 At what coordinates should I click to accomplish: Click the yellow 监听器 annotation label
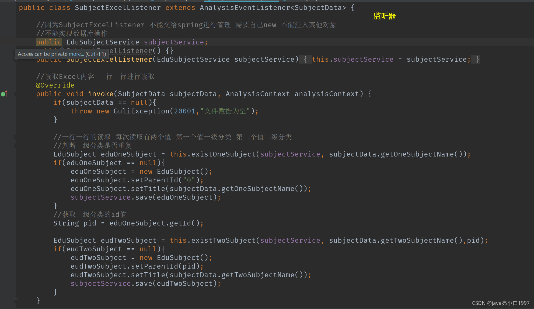(x=385, y=16)
